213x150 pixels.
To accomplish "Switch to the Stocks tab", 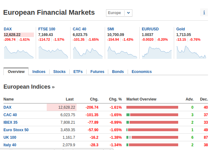I will (x=59, y=72).
